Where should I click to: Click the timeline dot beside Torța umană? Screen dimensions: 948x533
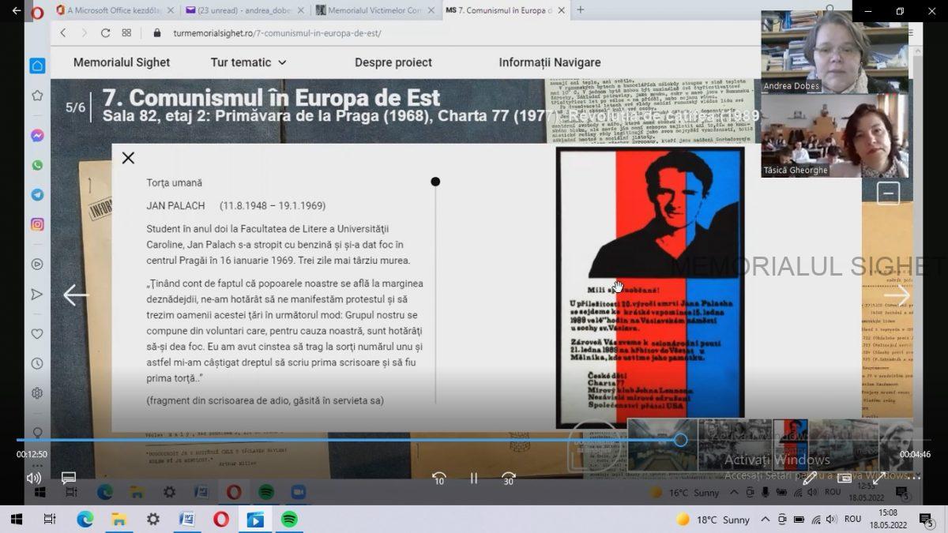[x=435, y=182]
